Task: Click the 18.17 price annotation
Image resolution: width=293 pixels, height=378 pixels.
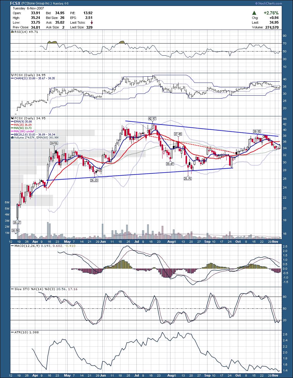Action: (17, 222)
